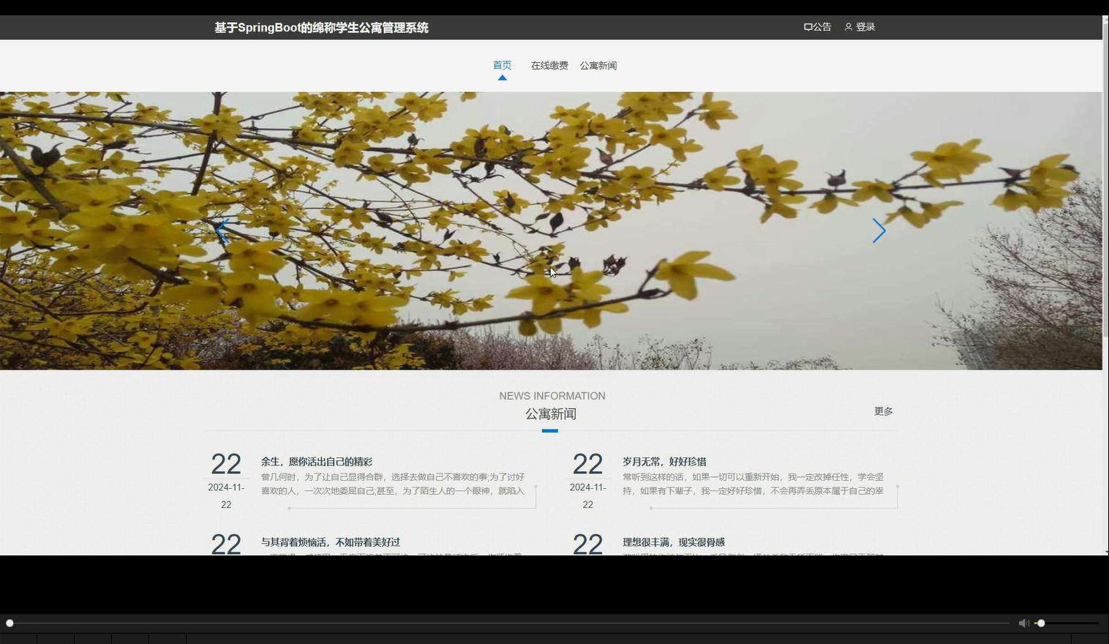Open news article 岁月无常，好好珍惜
Viewport: 1109px width, 644px height.
(x=663, y=461)
